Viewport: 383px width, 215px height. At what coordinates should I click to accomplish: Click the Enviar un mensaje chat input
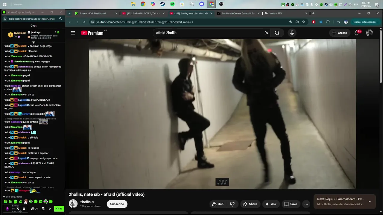coord(16,208)
